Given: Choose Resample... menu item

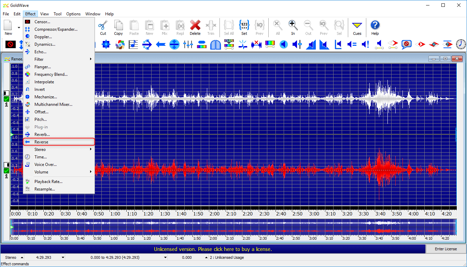Looking at the screenshot, I should click(x=59, y=189).
